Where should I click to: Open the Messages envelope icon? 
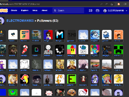[x=91, y=11]
